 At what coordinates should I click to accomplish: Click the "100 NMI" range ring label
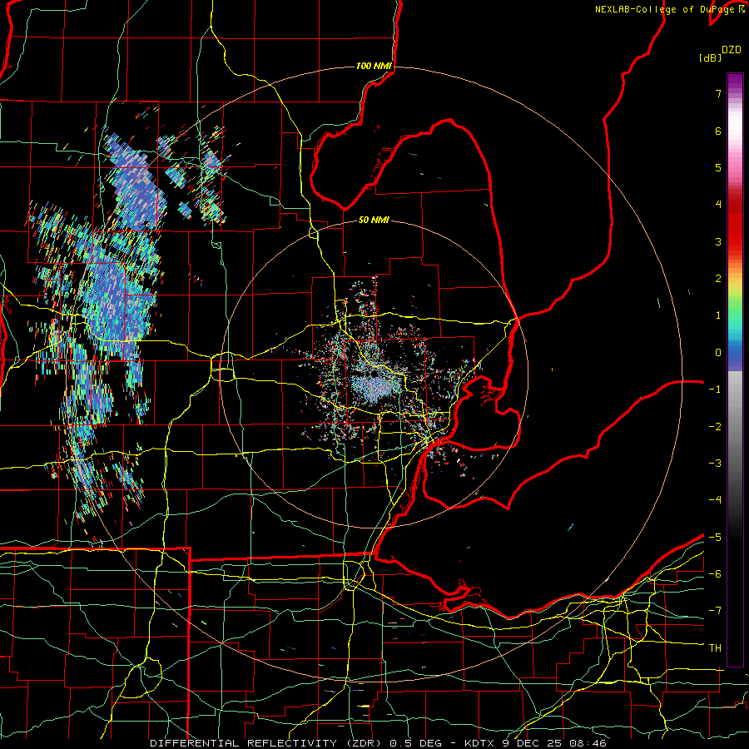(374, 66)
